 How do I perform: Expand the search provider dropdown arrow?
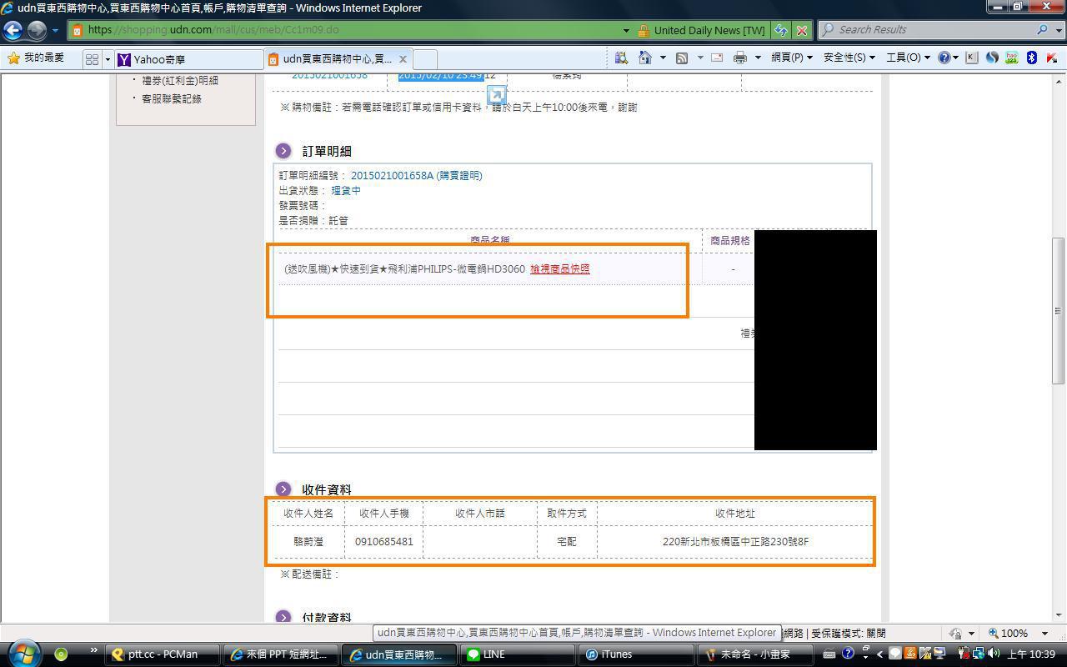[1057, 30]
